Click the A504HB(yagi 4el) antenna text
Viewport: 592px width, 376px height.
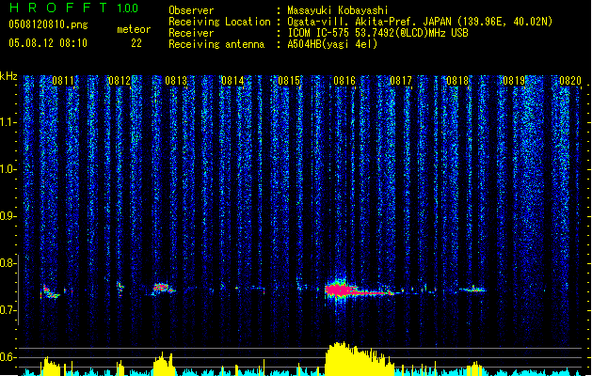[332, 44]
